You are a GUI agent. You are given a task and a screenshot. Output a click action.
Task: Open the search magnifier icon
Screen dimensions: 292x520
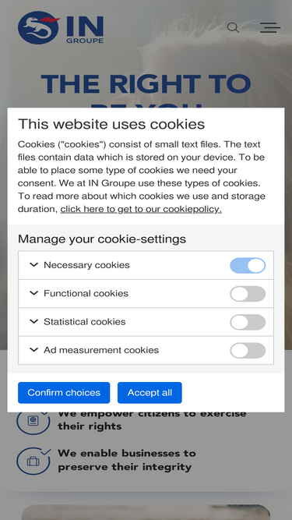pos(233,27)
